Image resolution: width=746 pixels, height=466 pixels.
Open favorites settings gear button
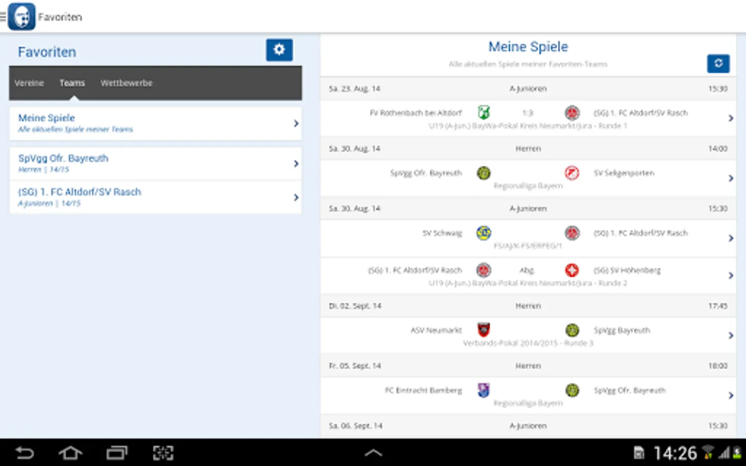click(279, 50)
